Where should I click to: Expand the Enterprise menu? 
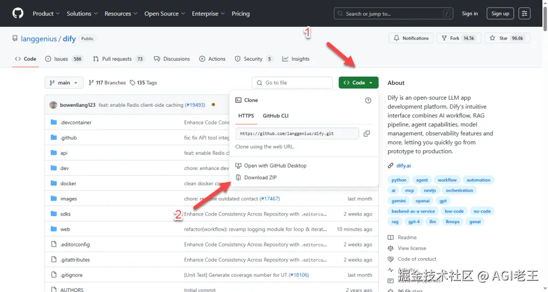click(x=209, y=14)
